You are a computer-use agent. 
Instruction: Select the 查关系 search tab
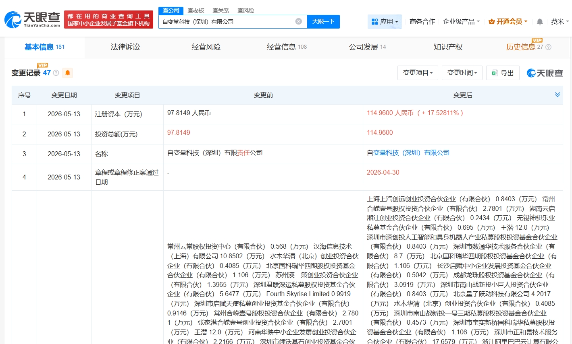click(221, 10)
